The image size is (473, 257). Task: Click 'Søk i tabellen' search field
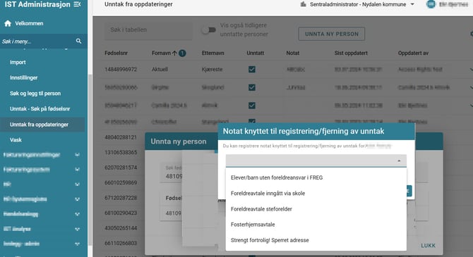pos(148,30)
